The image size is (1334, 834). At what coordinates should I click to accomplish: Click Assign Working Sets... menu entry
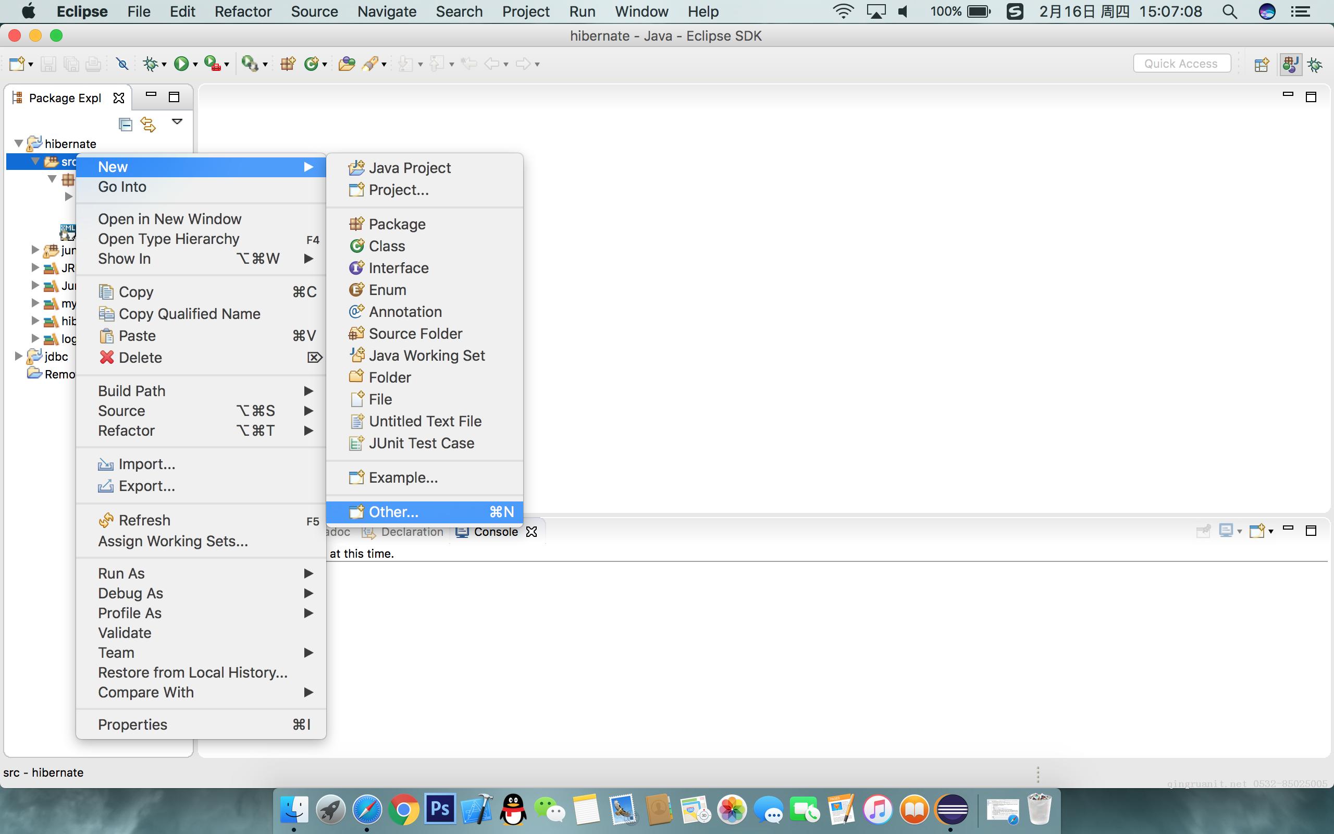click(201, 541)
